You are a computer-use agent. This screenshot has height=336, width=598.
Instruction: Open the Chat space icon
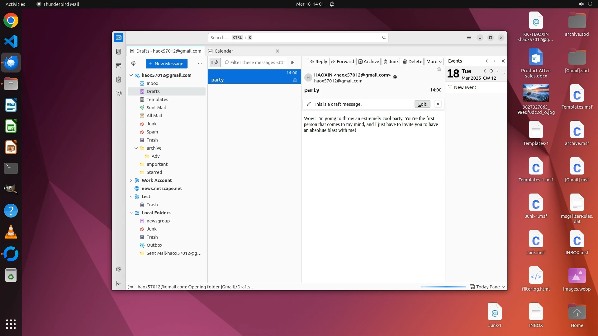tap(119, 93)
